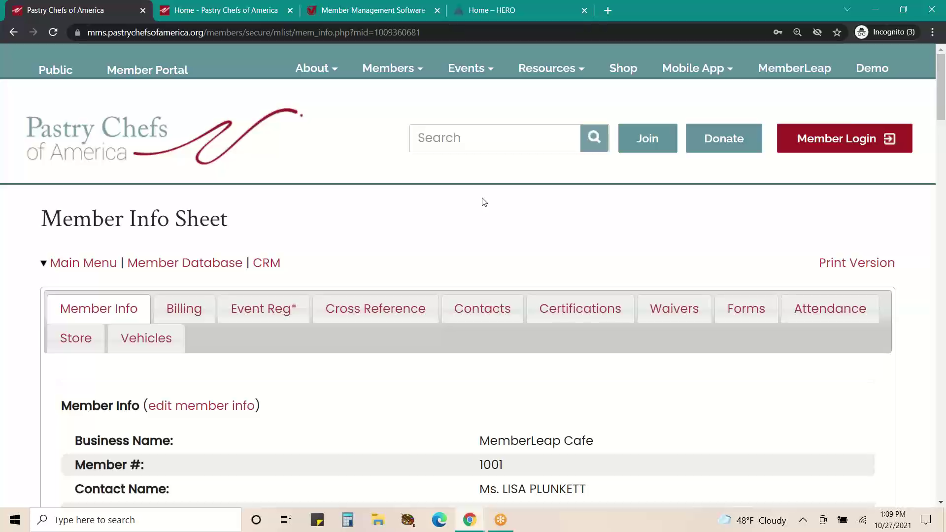
Task: Switch to the Event Reg* tab
Action: tap(264, 309)
